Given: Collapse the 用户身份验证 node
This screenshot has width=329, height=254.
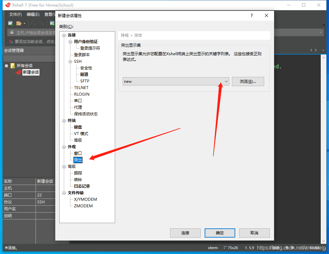Looking at the screenshot, I should pos(70,42).
